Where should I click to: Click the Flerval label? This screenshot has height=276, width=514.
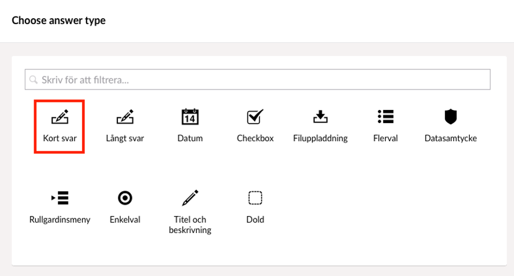(x=385, y=138)
